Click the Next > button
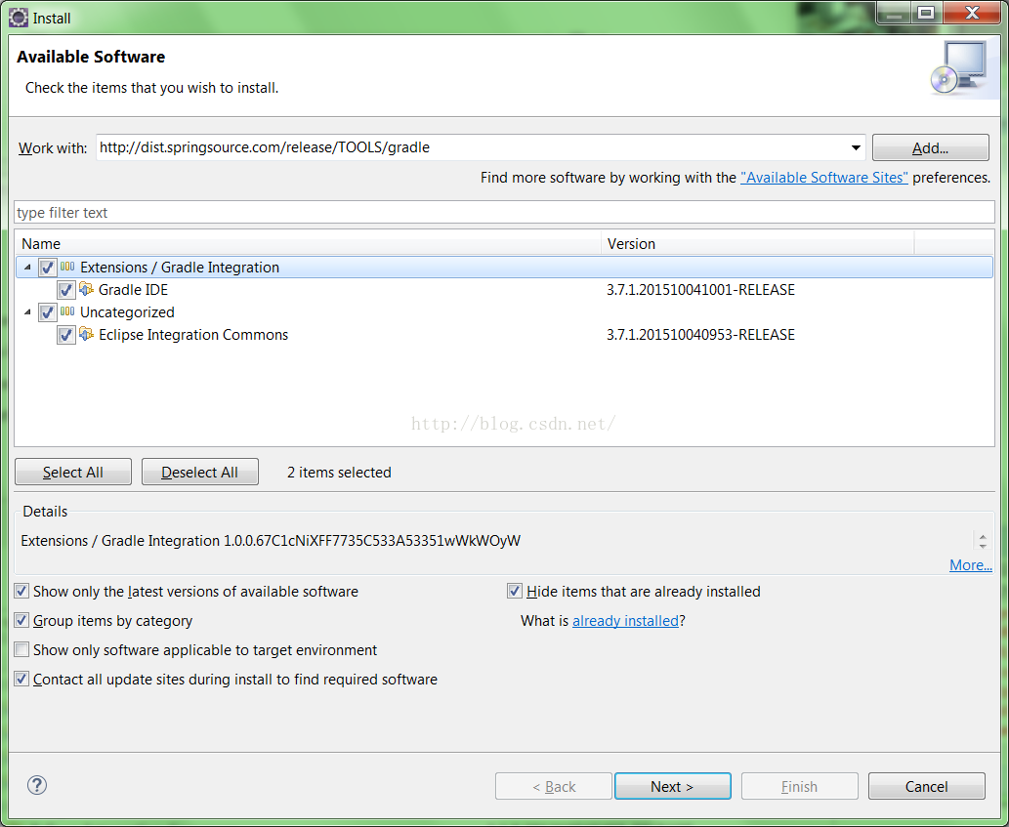 (x=672, y=787)
